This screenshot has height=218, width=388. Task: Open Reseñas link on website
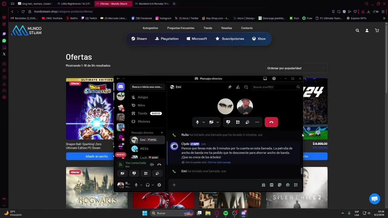tap(226, 28)
